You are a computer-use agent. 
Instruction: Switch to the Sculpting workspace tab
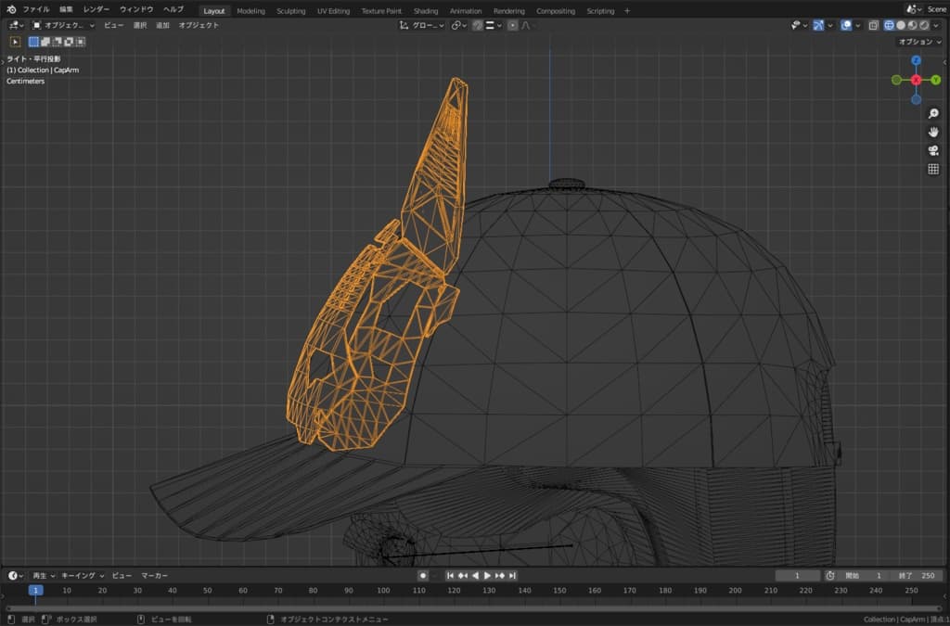290,11
